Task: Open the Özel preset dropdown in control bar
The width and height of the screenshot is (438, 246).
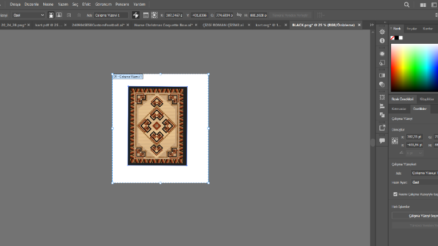Action: pyautogui.click(x=28, y=16)
